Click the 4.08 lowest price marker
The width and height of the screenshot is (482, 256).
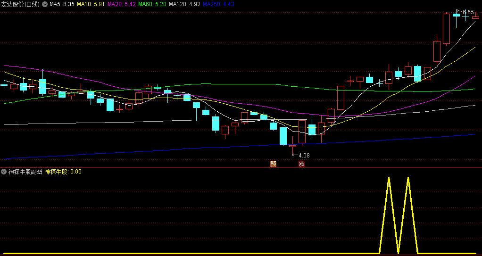pyautogui.click(x=301, y=155)
